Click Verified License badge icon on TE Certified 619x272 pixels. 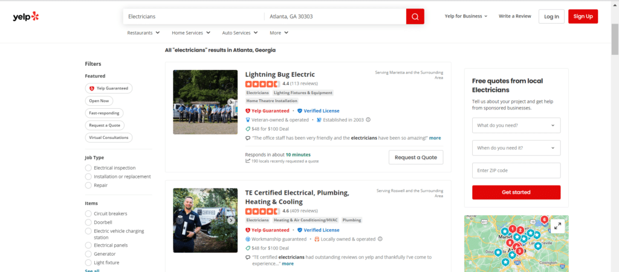coord(300,230)
